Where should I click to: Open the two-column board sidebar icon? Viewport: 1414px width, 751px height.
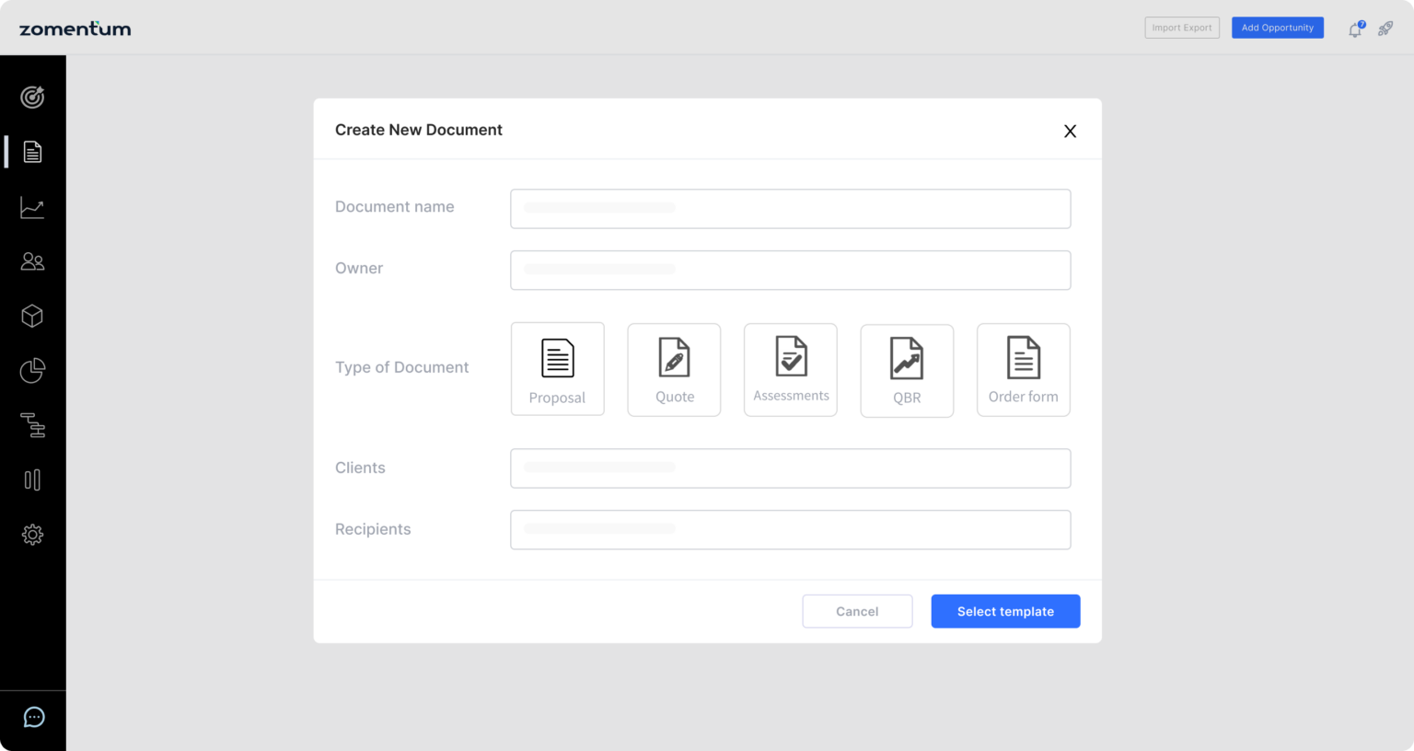click(x=32, y=479)
